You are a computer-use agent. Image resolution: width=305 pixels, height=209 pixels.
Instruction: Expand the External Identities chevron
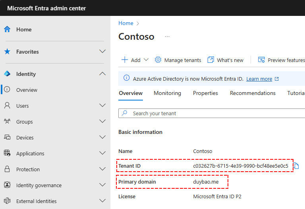click(x=102, y=201)
